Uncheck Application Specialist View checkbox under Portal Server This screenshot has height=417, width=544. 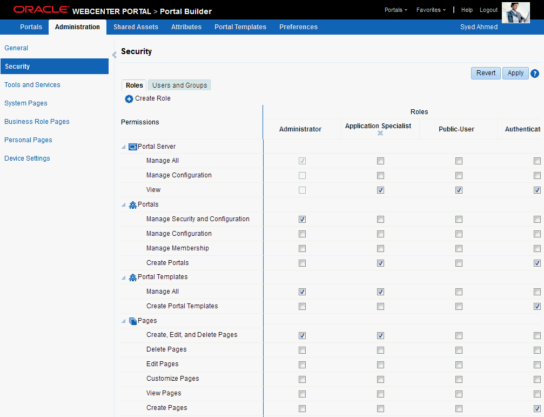tap(381, 190)
